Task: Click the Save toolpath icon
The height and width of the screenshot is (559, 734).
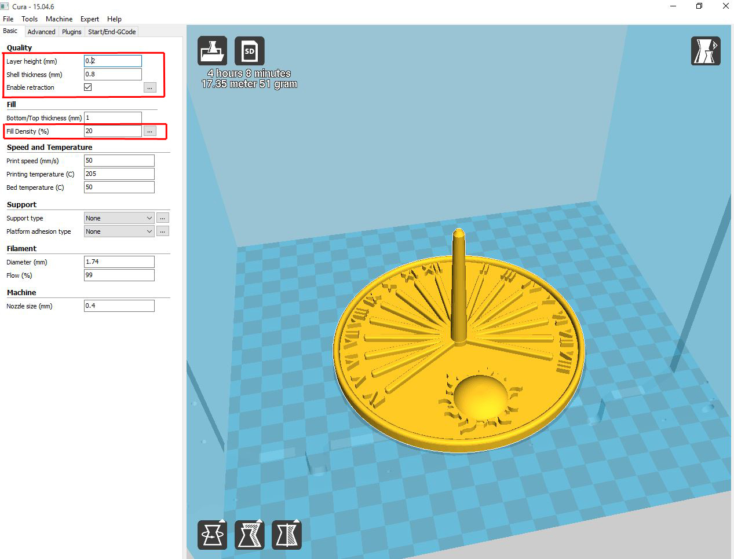Action: pyautogui.click(x=212, y=50)
